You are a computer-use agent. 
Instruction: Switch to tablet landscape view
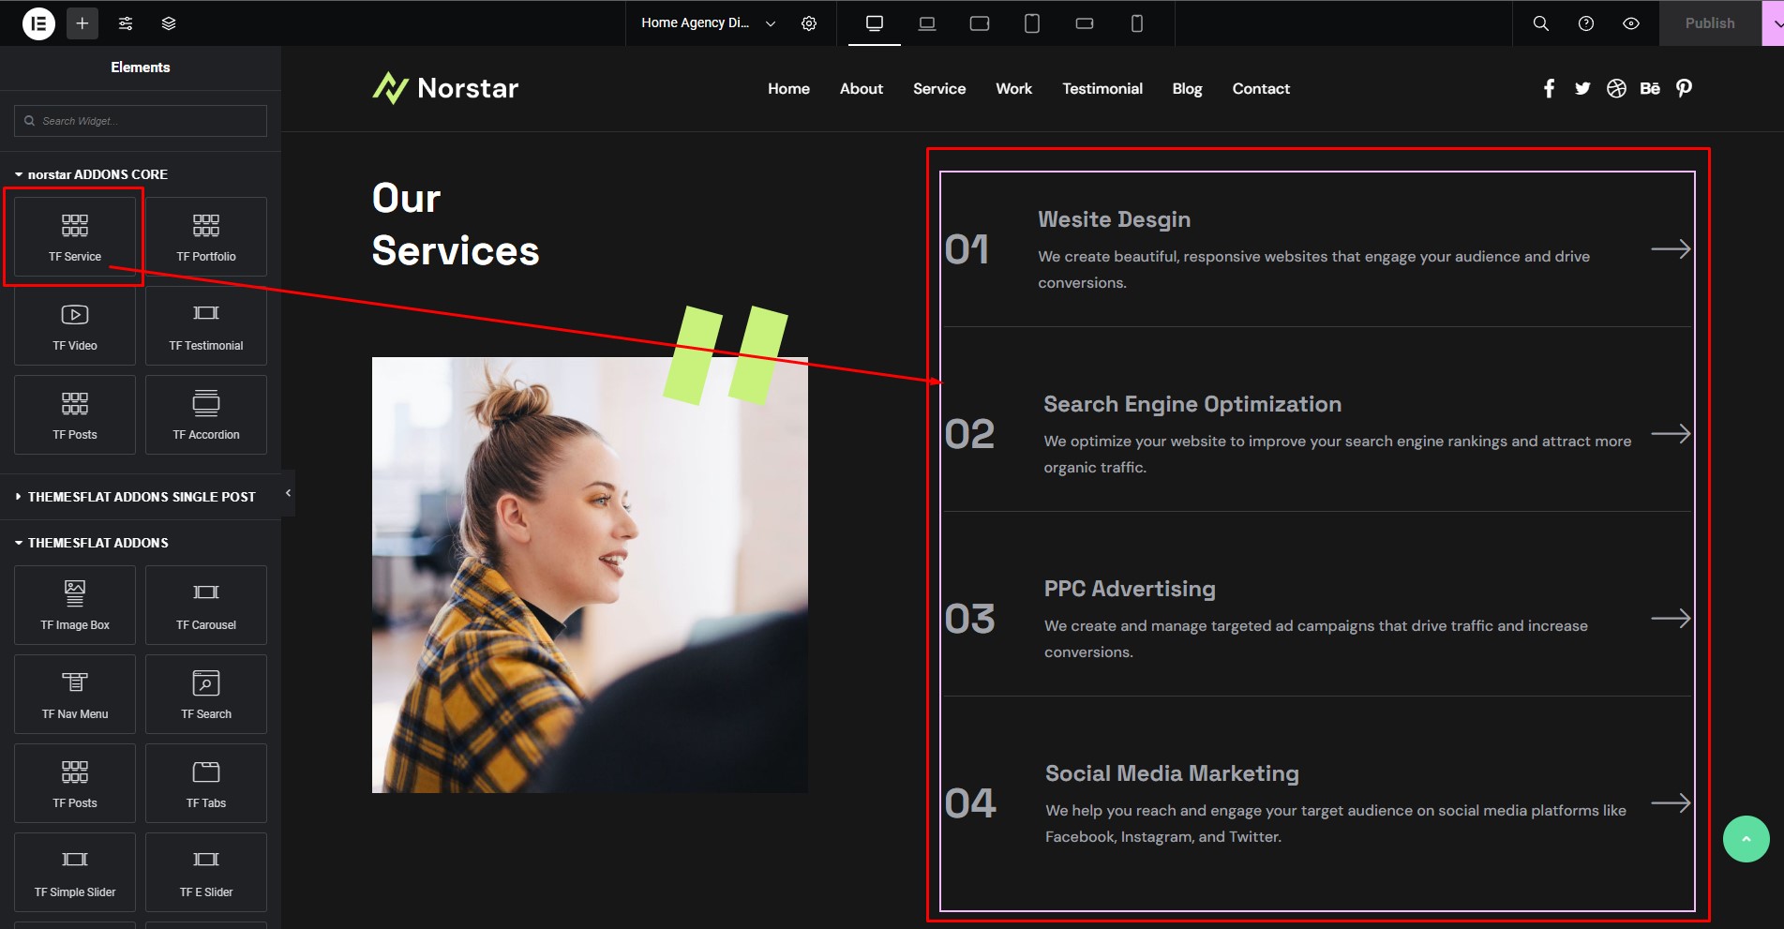[980, 23]
